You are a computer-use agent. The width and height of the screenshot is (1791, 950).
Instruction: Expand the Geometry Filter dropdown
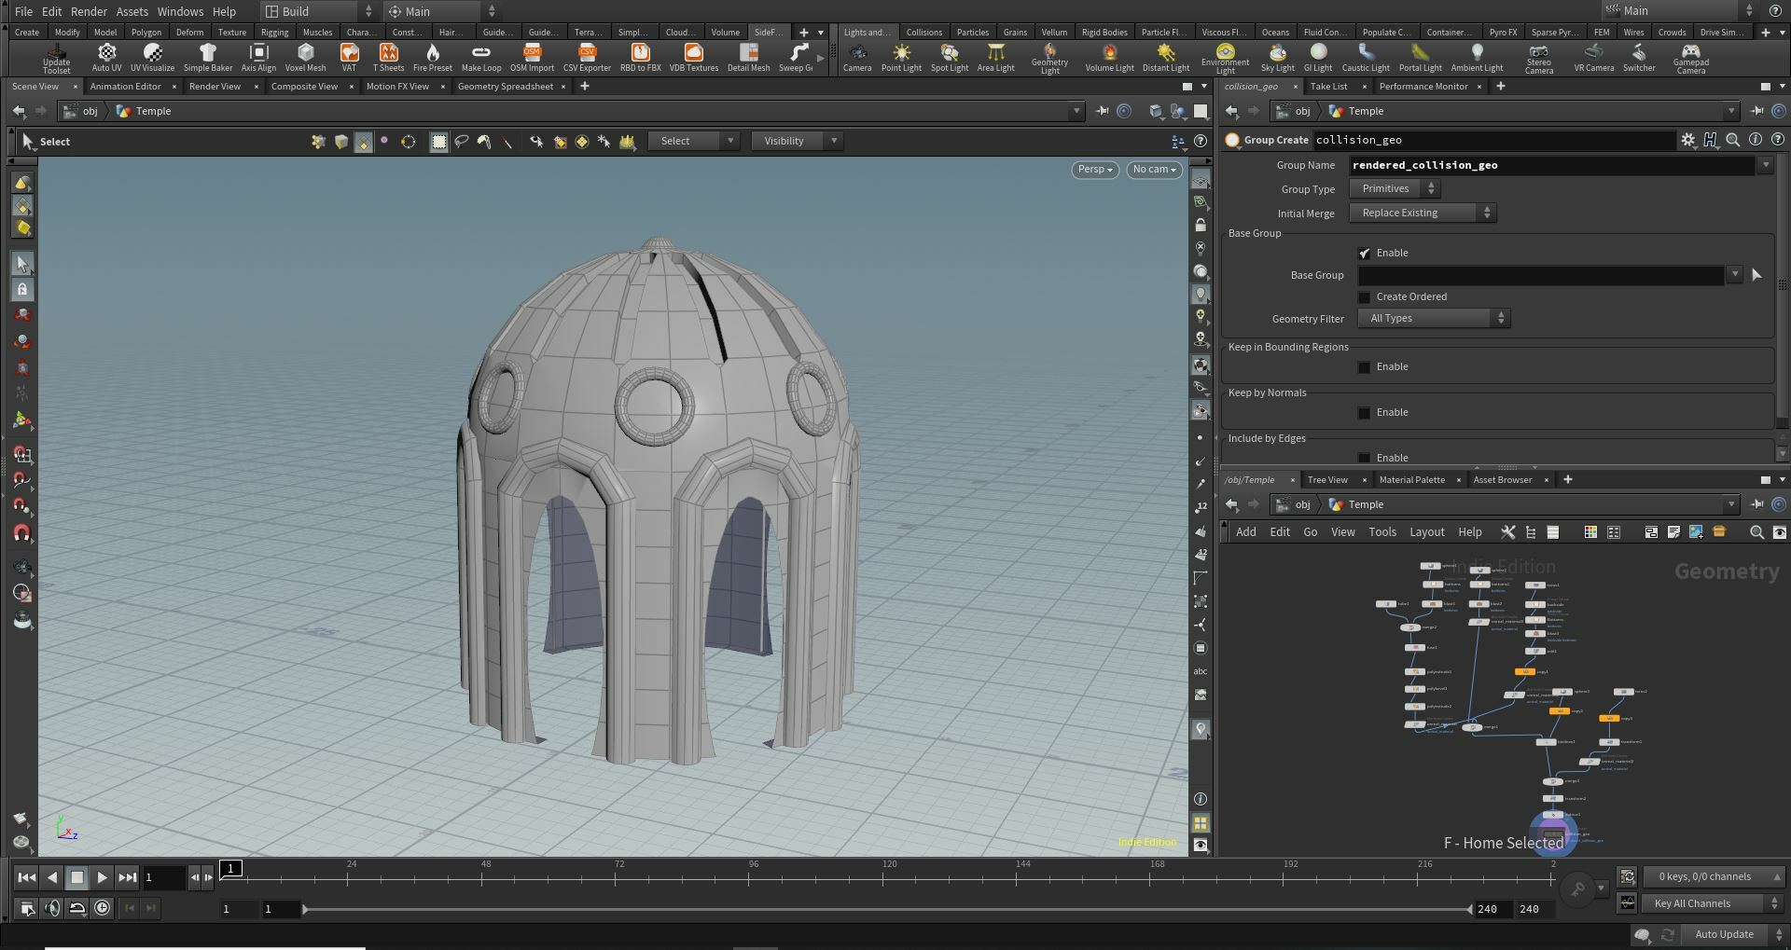point(1434,319)
